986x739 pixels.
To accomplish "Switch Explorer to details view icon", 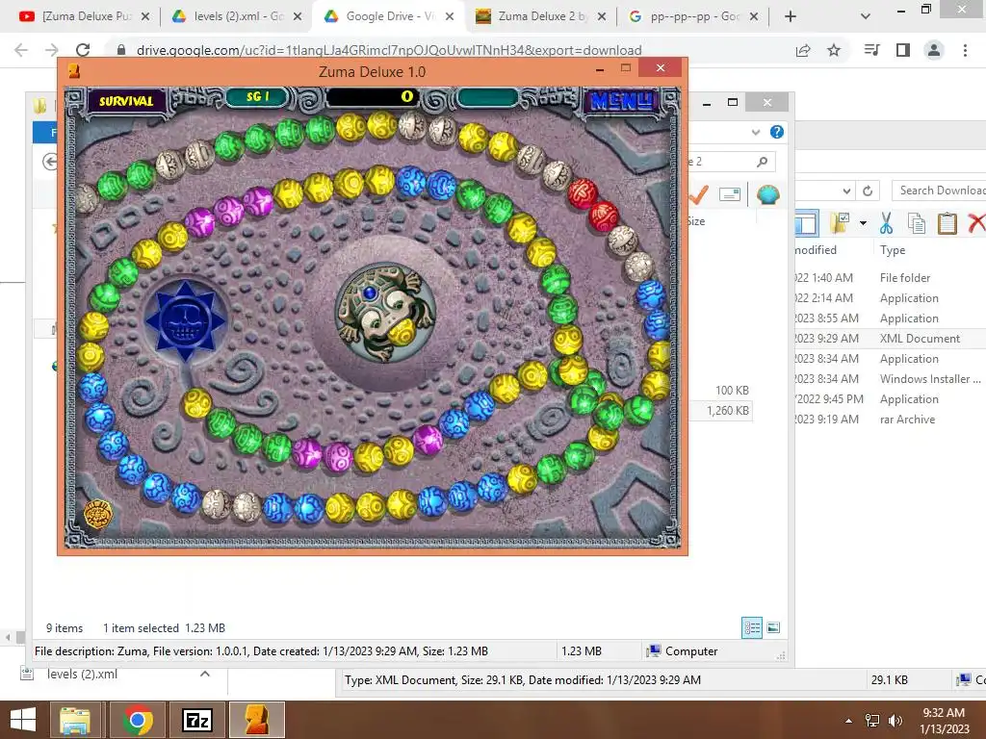I will 752,627.
